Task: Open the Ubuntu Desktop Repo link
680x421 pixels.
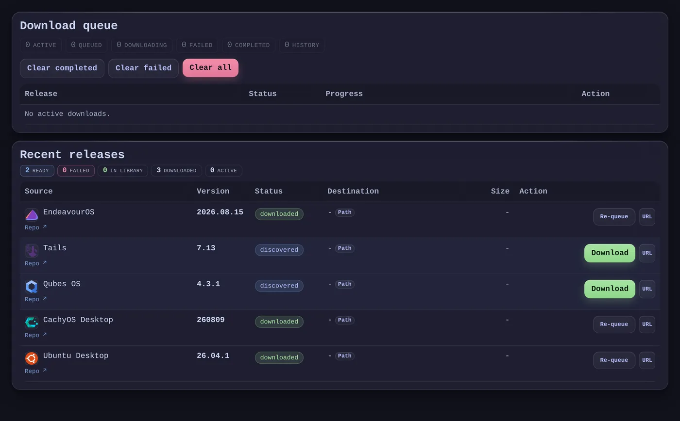Action: pos(36,371)
